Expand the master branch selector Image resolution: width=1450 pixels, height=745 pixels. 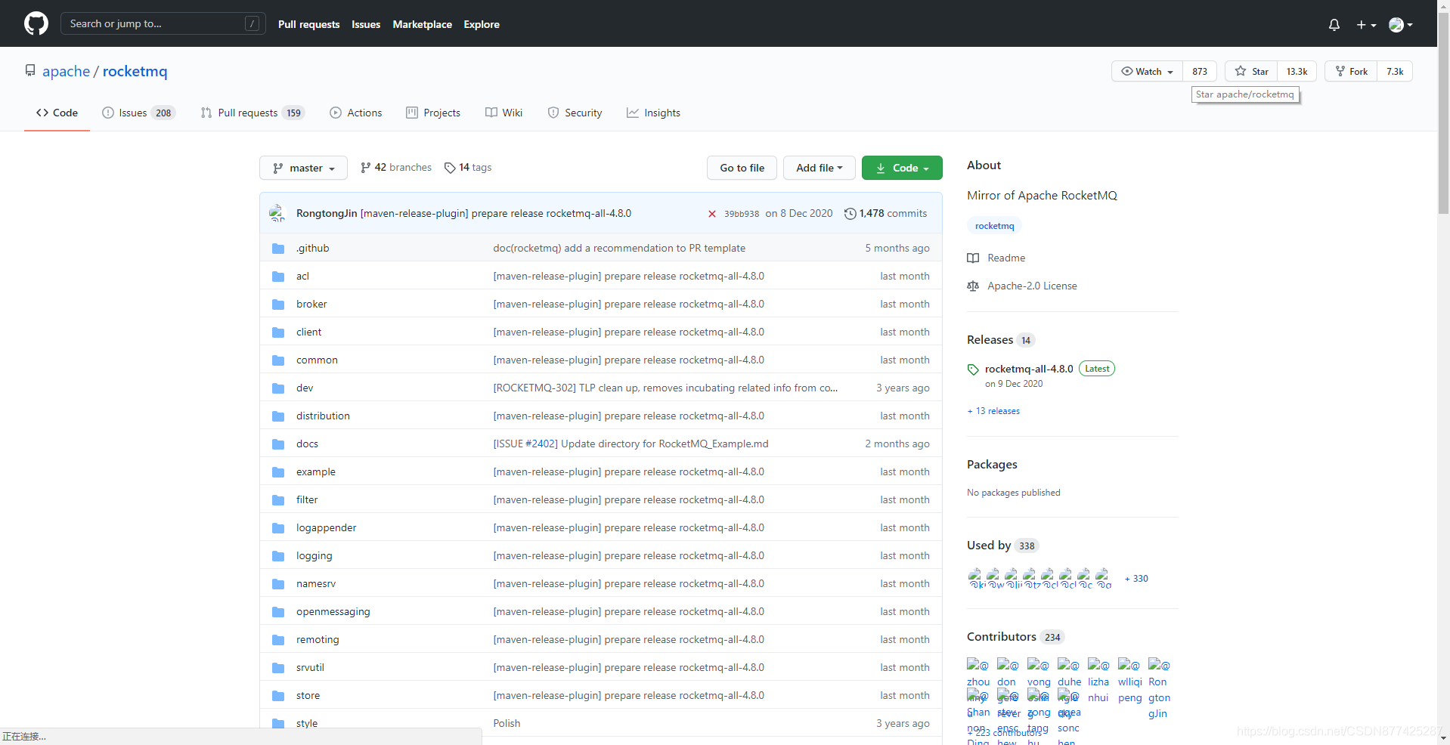303,168
